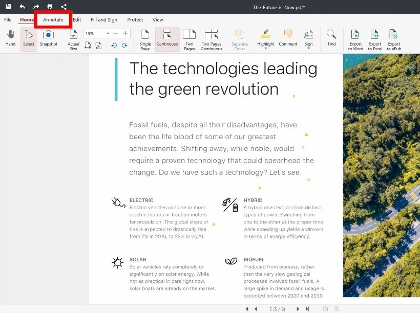
Task: Switch to Fill and Sign tab
Action: pyautogui.click(x=104, y=20)
